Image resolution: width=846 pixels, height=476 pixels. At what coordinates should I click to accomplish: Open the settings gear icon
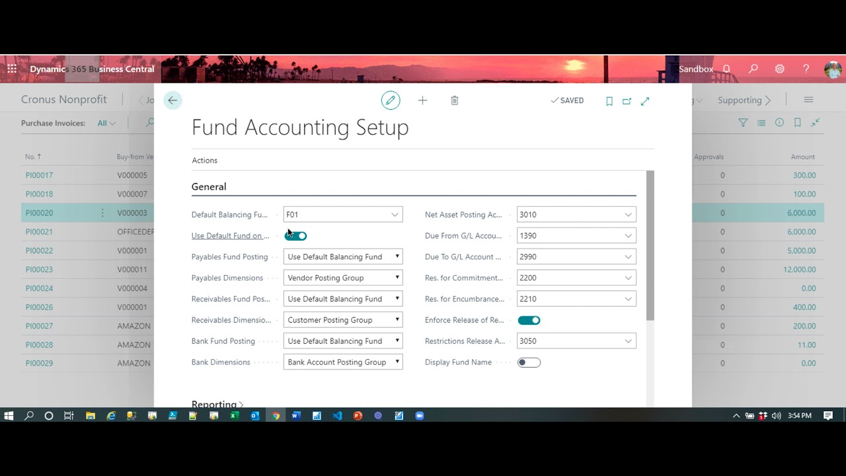pos(780,69)
